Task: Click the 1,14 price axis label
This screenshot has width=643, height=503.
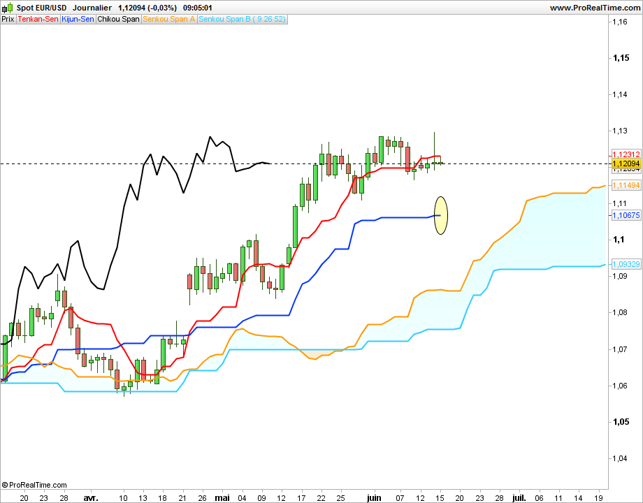Action: 620,94
